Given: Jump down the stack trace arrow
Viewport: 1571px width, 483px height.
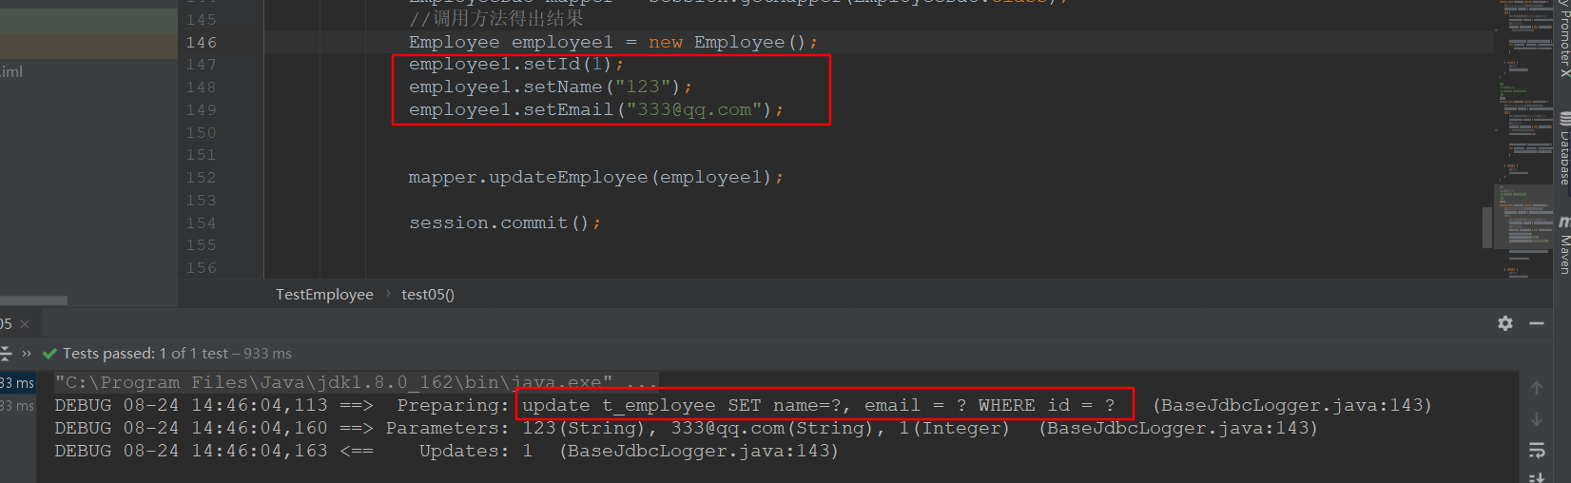Looking at the screenshot, I should point(1537,419).
